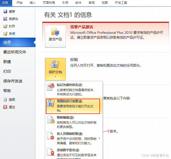Image resolution: width=171 pixels, height=159 pixels.
Task: Click the red Exit X icon
Action: pyautogui.click(x=5, y=107)
